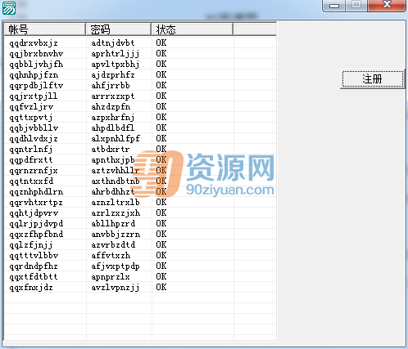Click OK status of qqttxpvtj row
The image size is (408, 349).
pyautogui.click(x=161, y=117)
